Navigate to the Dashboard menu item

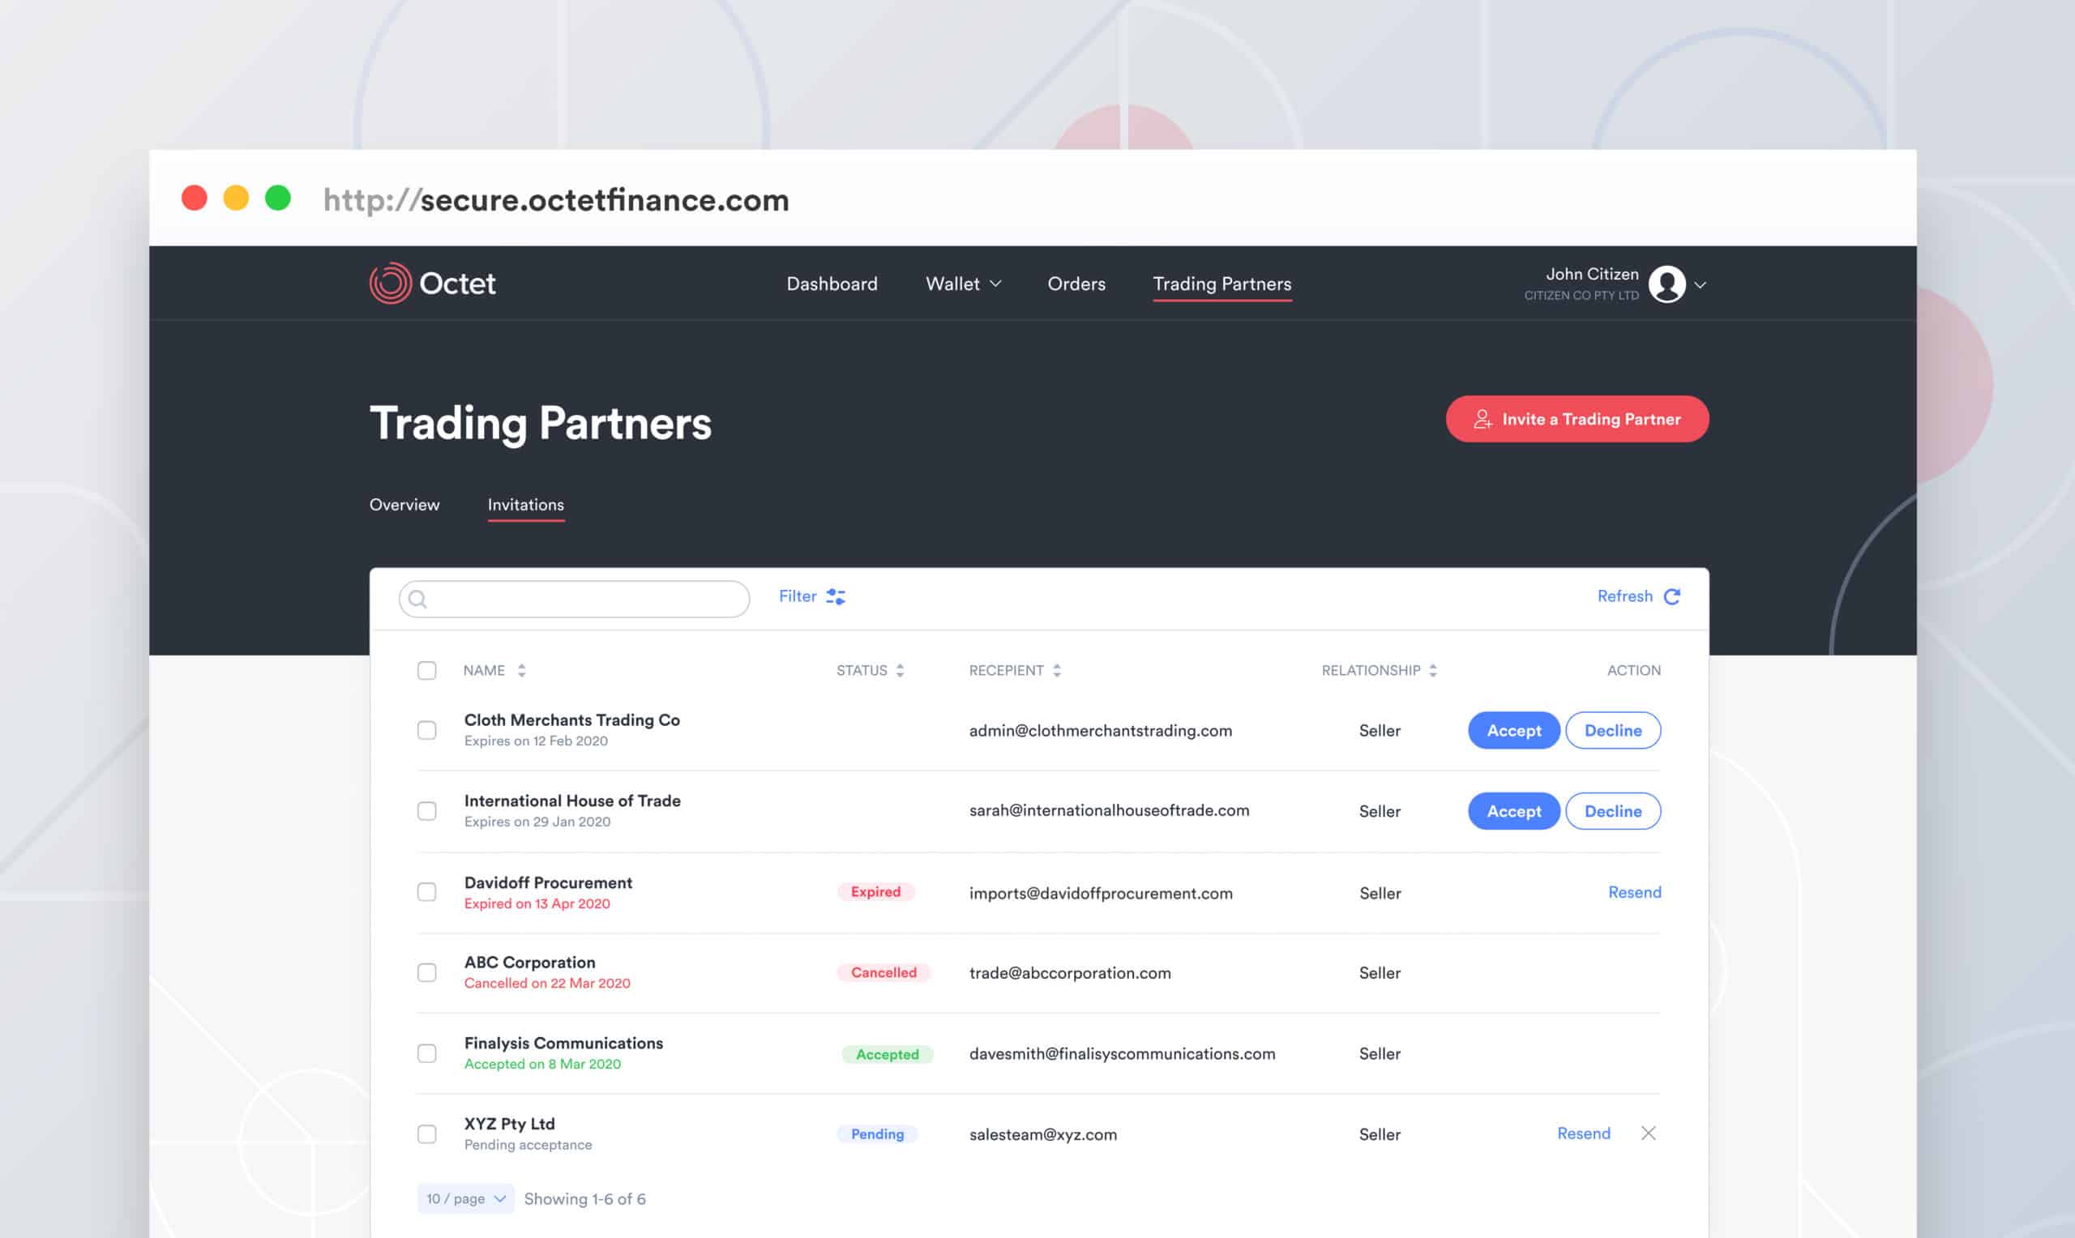click(831, 283)
